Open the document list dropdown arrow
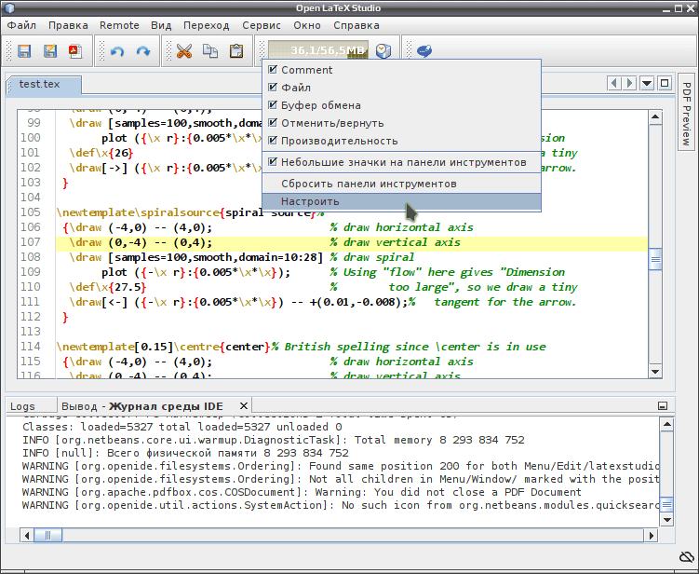The width and height of the screenshot is (699, 574). click(647, 83)
